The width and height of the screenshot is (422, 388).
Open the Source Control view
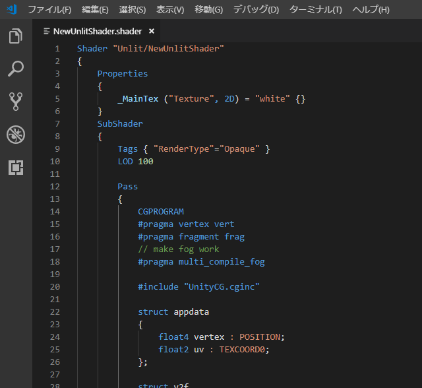pos(16,102)
